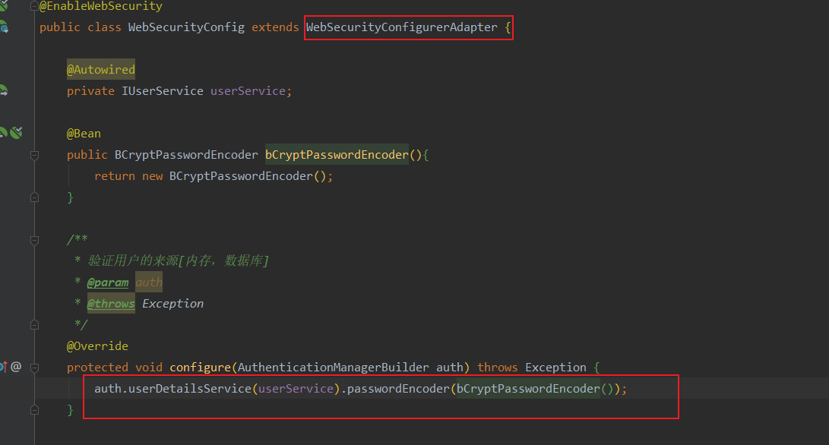Click Exception in the configure method signature
The height and width of the screenshot is (445, 829).
[x=555, y=368]
